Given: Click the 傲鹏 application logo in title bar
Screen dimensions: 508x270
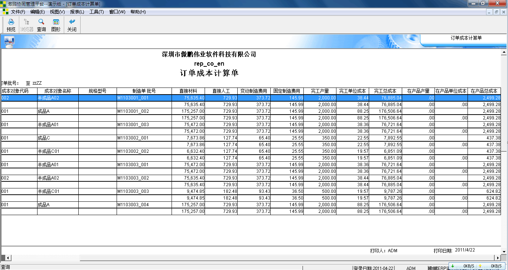Looking at the screenshot, I should pyautogui.click(x=3, y=3).
